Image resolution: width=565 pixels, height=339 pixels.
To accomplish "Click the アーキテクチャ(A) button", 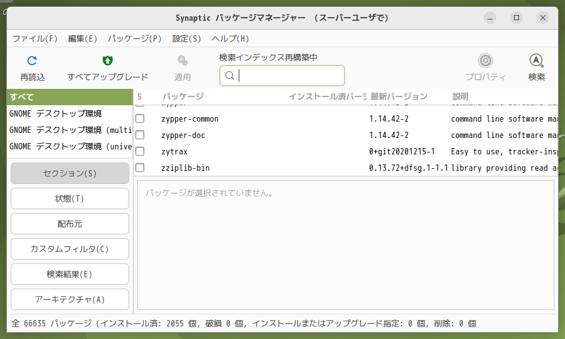I will [x=70, y=299].
